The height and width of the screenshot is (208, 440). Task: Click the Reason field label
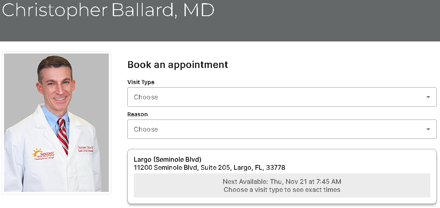(x=137, y=114)
